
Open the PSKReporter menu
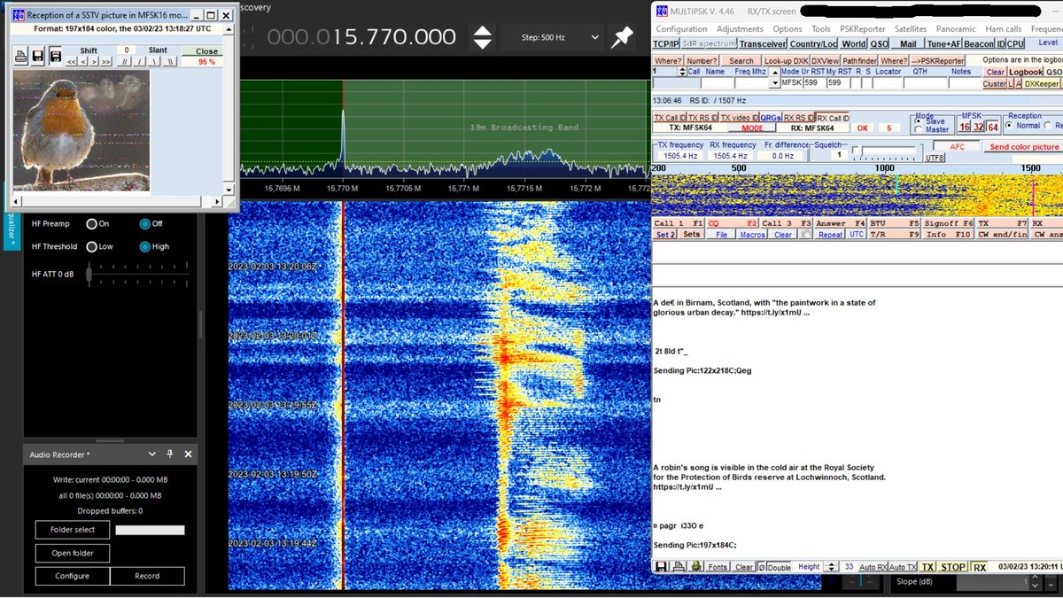(x=863, y=29)
